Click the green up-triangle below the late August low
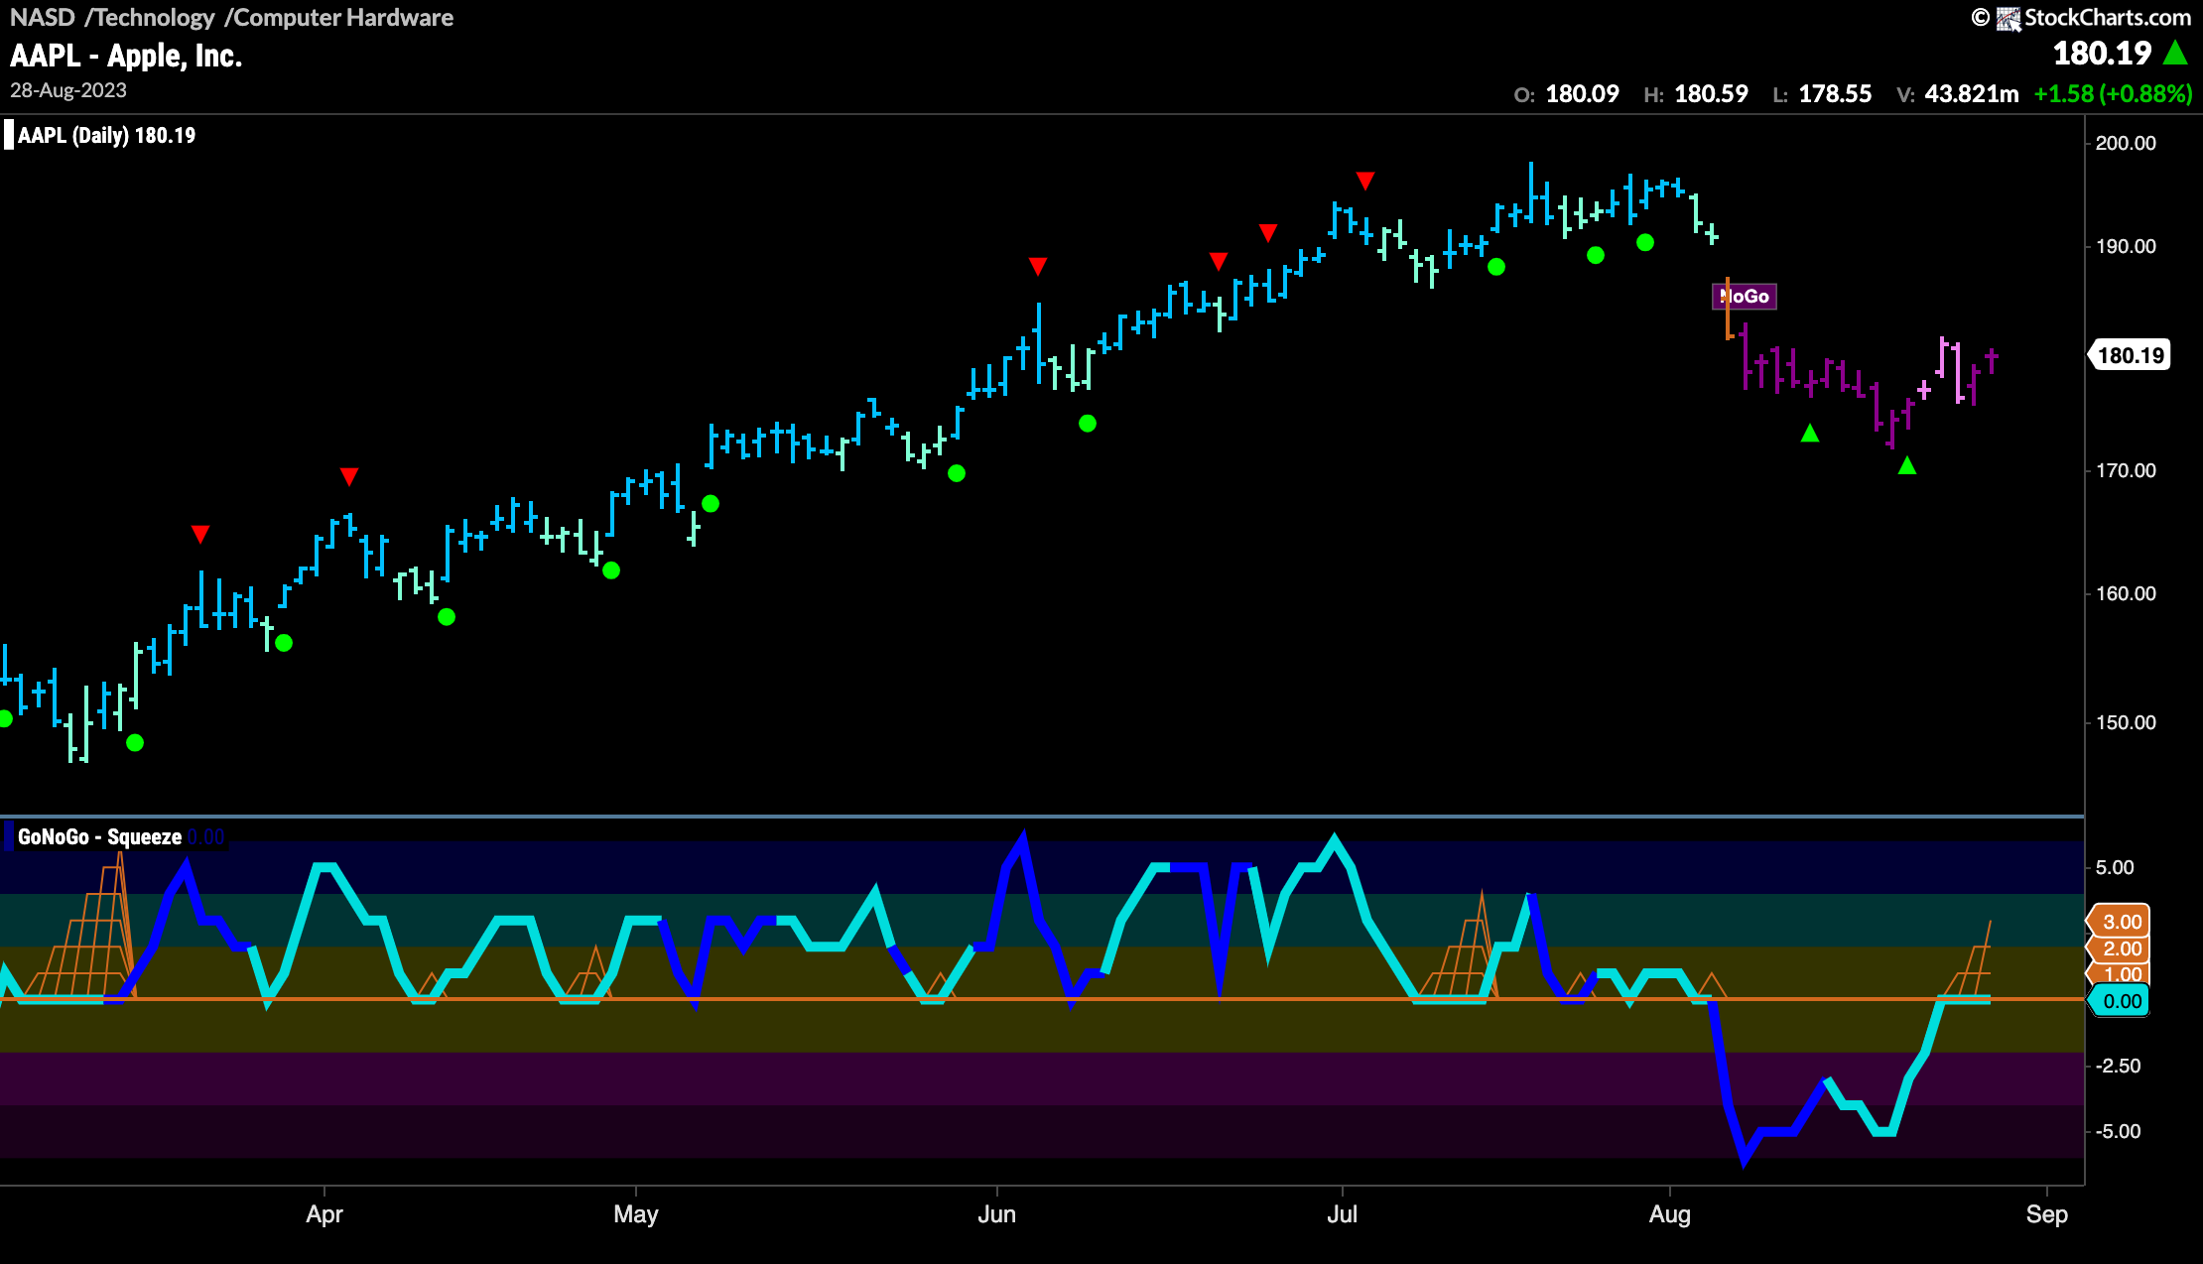Viewport: 2203px width, 1264px height. tap(1907, 465)
